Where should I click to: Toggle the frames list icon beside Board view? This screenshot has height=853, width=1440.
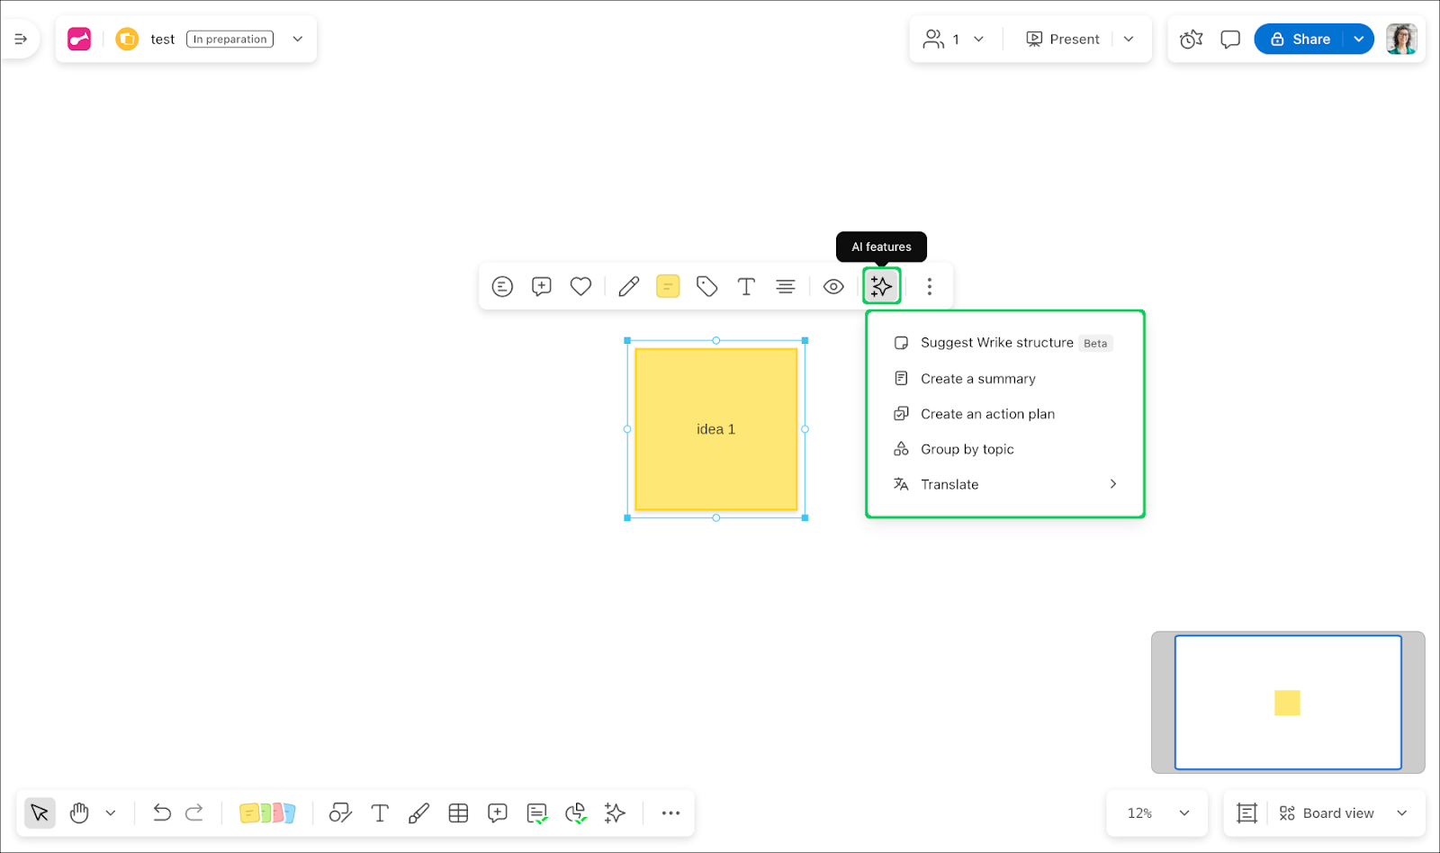pyautogui.click(x=1246, y=813)
